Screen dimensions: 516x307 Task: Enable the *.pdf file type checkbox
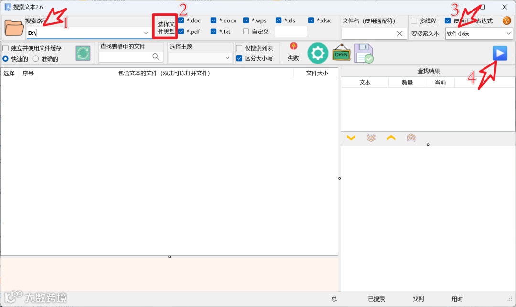181,32
